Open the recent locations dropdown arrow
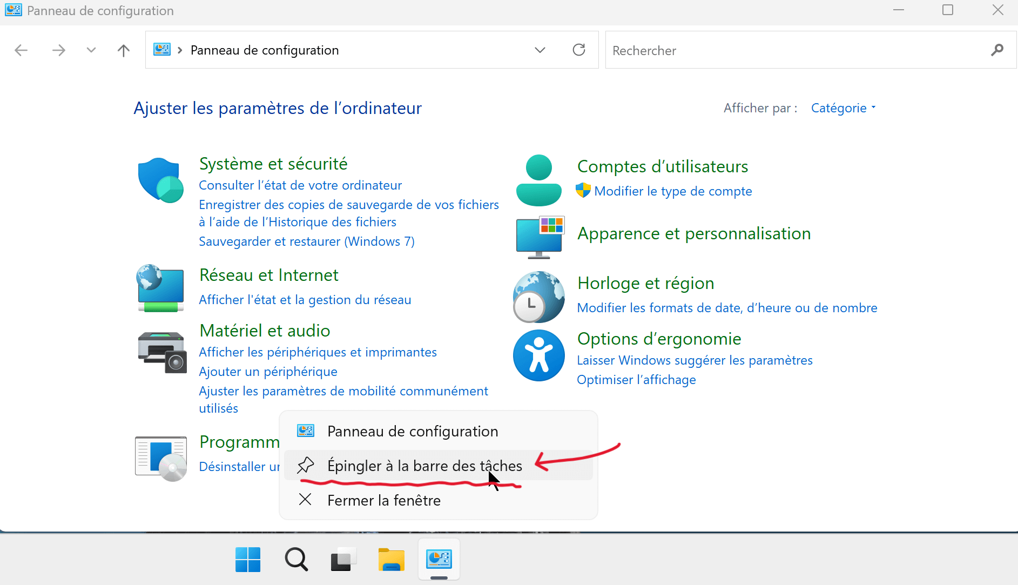The width and height of the screenshot is (1018, 585). coord(91,50)
